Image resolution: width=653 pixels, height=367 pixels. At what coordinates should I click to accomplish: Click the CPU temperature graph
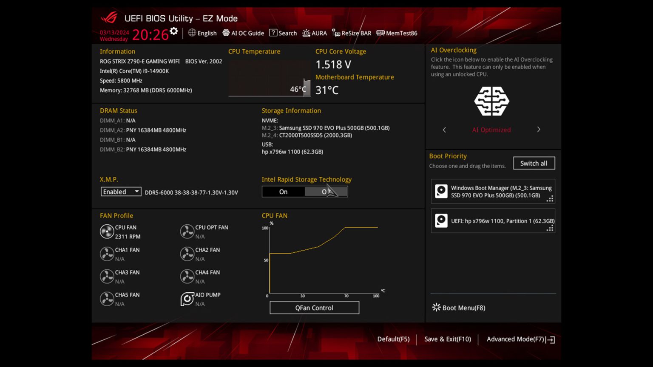(x=270, y=78)
